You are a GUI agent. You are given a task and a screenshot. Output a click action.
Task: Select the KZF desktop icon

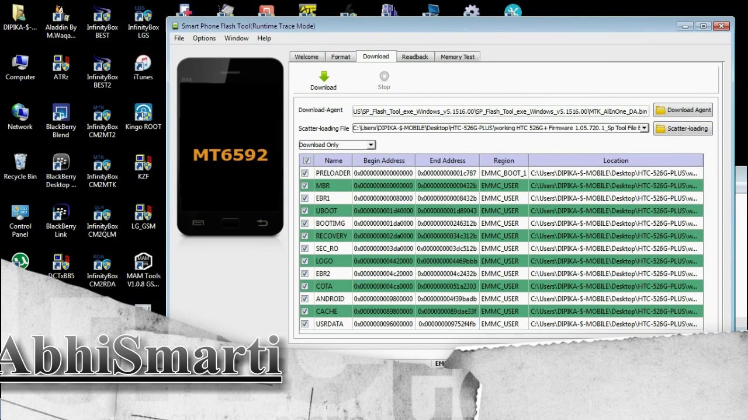[143, 167]
